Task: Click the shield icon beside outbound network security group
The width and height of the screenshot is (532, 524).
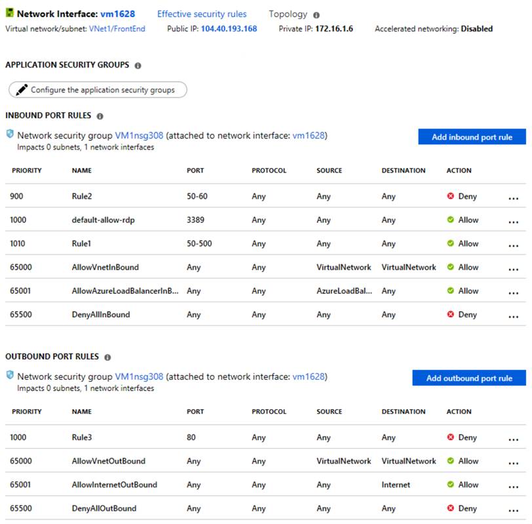Action: click(10, 376)
